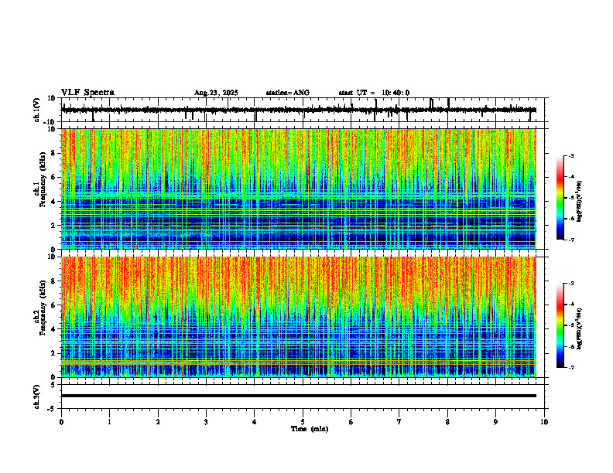Click the "-7" label on ch.1 color bar
Viewport: 613px width, 473px height.
click(571, 240)
